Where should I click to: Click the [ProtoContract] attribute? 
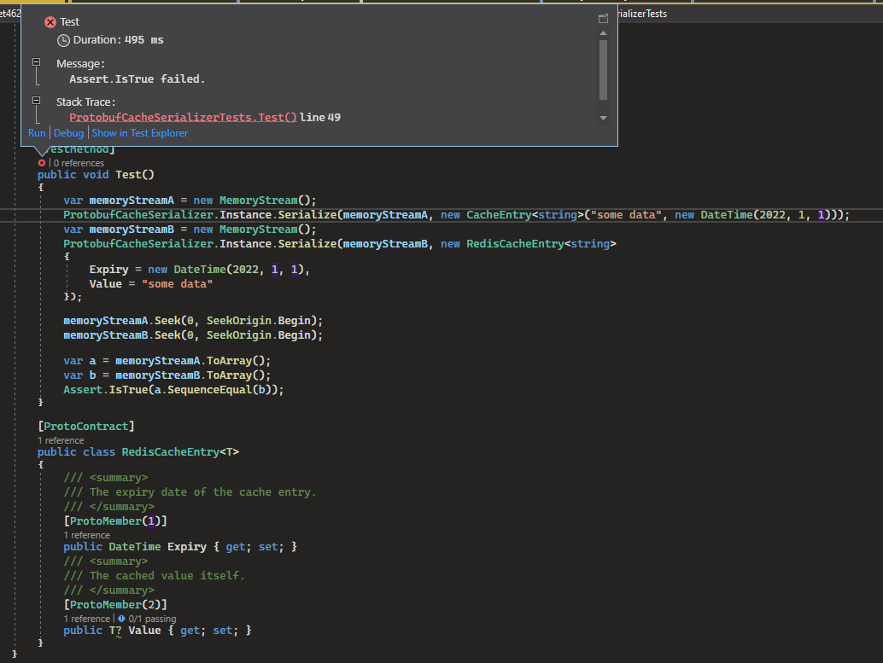[x=86, y=426]
